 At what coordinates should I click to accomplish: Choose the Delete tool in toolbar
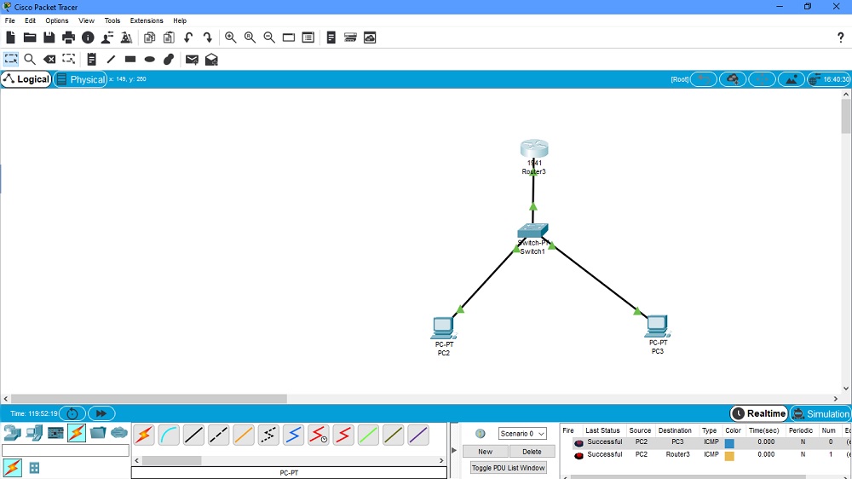49,59
